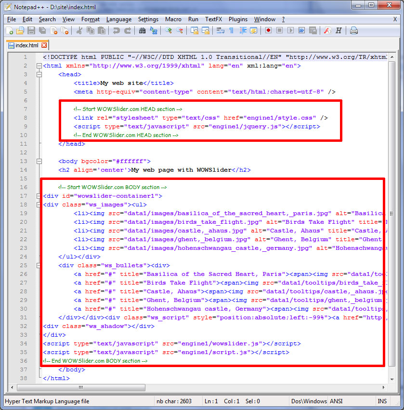Collapse the body fold marker on line 13
Viewport: 404px width, 410px height.
tap(39, 161)
